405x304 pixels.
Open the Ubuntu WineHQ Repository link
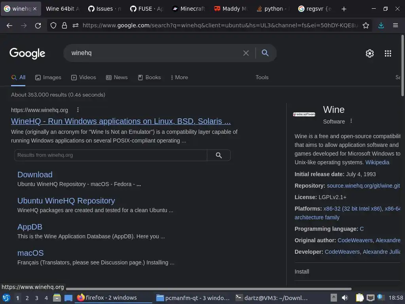pyautogui.click(x=66, y=201)
